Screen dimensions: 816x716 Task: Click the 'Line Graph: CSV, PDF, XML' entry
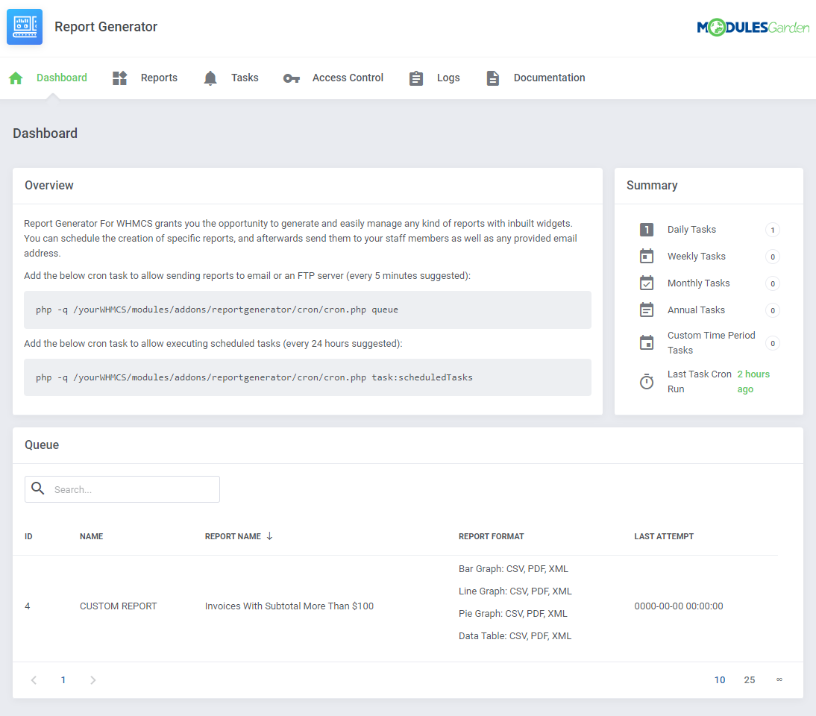515,591
